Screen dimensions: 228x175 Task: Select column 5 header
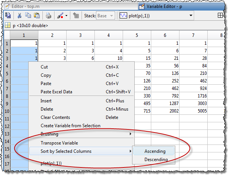point(137,35)
